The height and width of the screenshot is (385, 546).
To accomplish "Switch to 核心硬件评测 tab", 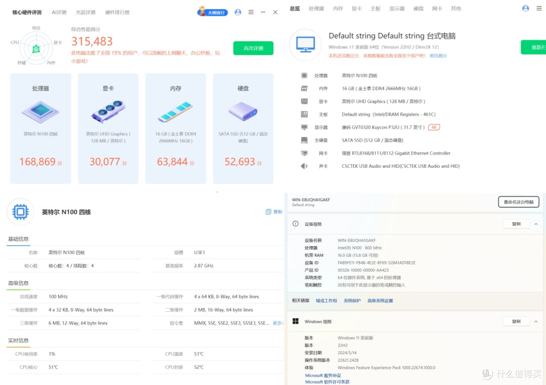I will [27, 12].
